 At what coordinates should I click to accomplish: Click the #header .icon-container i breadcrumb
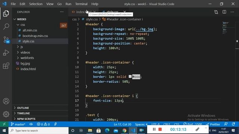[125, 19]
